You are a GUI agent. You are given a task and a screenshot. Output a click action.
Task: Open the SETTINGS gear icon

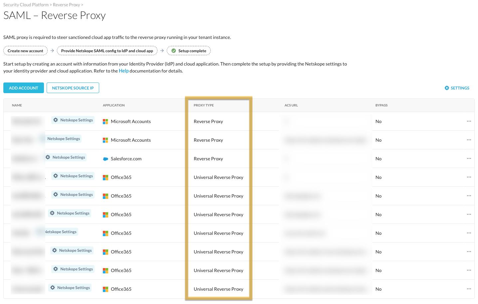[x=447, y=88]
